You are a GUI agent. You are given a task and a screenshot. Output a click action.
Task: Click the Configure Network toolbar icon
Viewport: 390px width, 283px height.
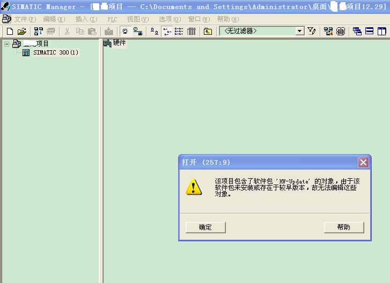click(x=328, y=32)
